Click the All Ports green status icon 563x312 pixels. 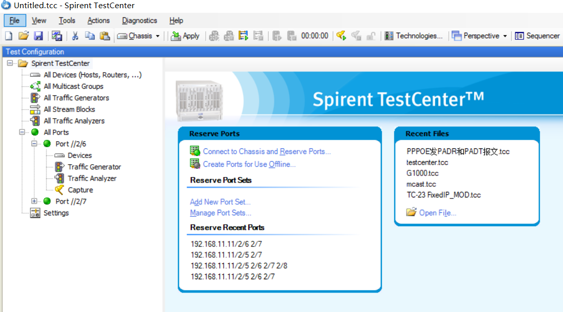(35, 132)
